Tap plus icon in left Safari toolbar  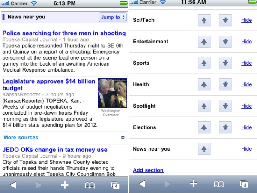pyautogui.click(x=65, y=185)
